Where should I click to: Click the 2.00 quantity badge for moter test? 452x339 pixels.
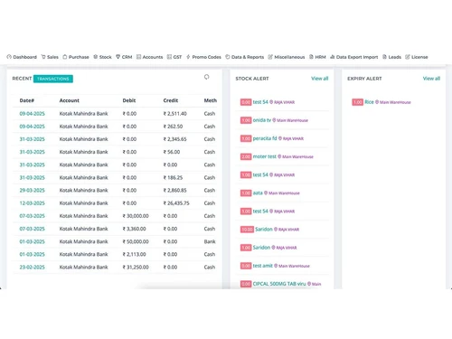point(246,156)
